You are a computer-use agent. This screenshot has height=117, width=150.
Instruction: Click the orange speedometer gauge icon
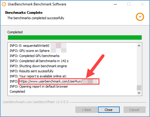pos(140,17)
